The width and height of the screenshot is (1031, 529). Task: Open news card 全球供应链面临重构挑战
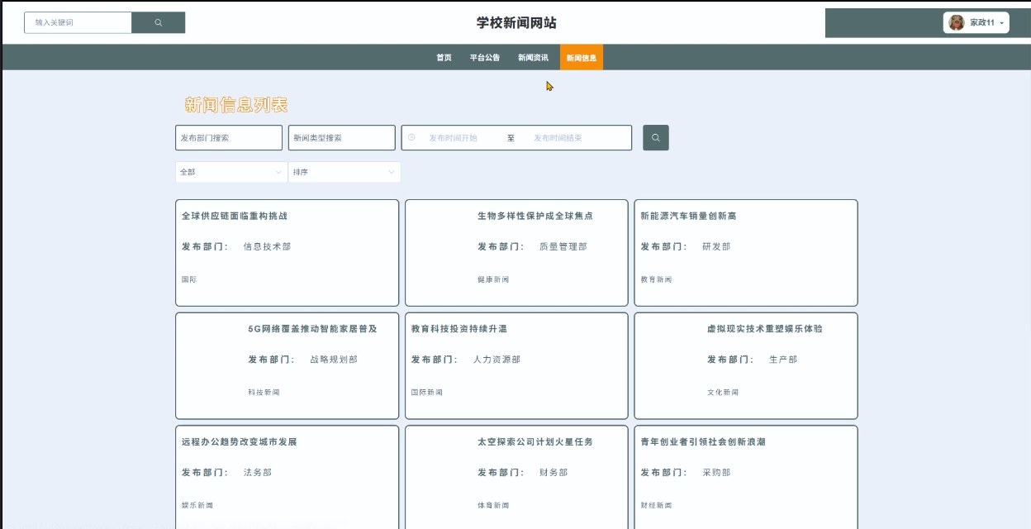click(287, 253)
